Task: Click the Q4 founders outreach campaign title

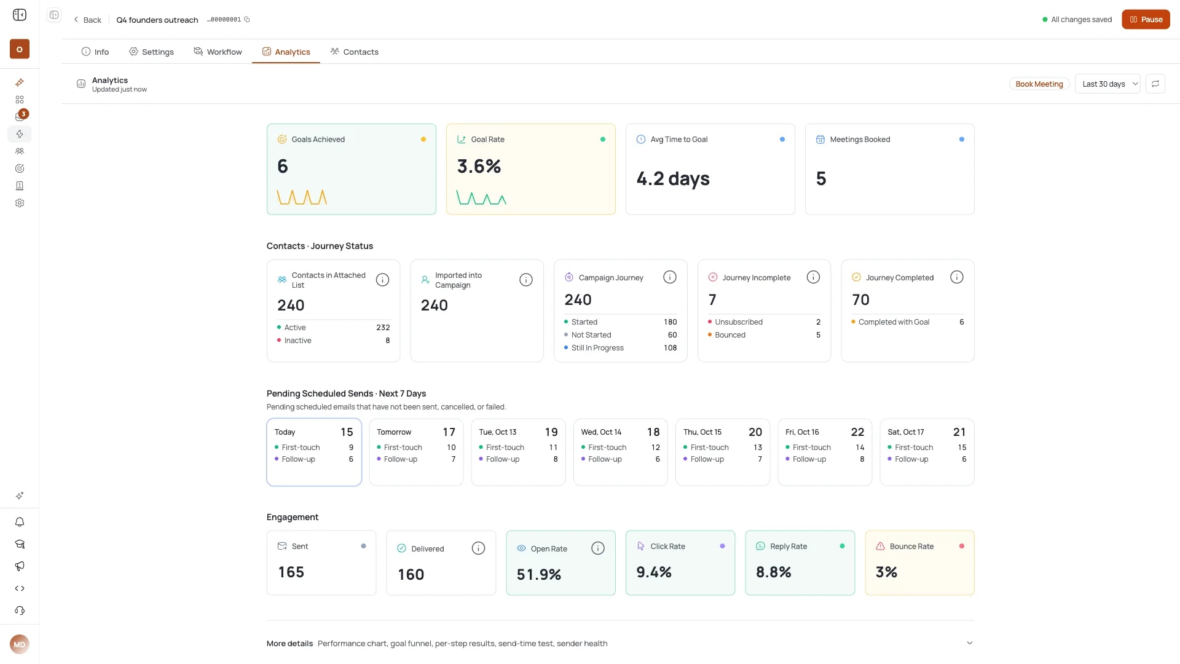Action: [x=157, y=20]
